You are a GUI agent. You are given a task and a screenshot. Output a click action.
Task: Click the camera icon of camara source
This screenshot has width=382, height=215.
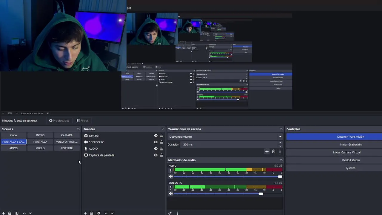tap(86, 136)
